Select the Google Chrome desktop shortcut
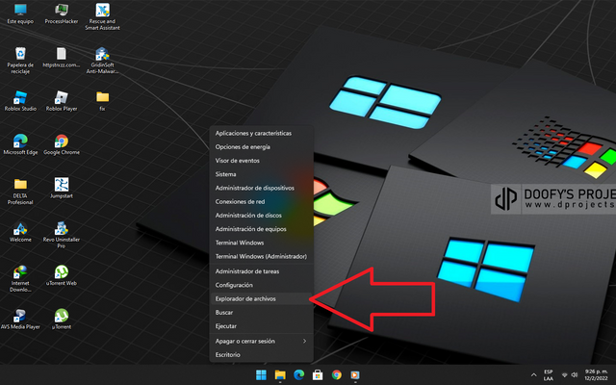 pos(62,144)
